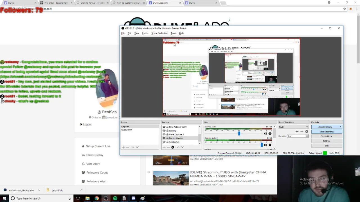Open the OBS View menu

[137, 33]
